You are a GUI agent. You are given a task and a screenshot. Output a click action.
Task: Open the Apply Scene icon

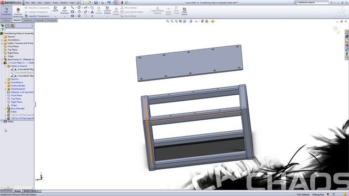[207, 21]
